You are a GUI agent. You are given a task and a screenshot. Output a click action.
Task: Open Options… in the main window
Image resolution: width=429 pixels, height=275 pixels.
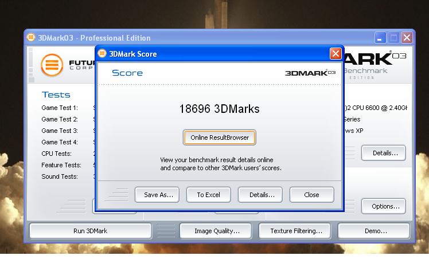[x=384, y=206]
